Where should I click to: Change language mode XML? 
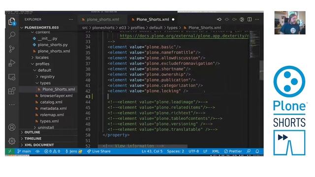216,151
